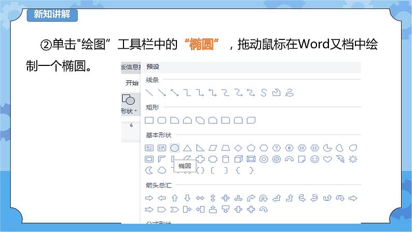The image size is (412, 232).
Task: Click the 基本形状 section heading
Action: (x=159, y=135)
